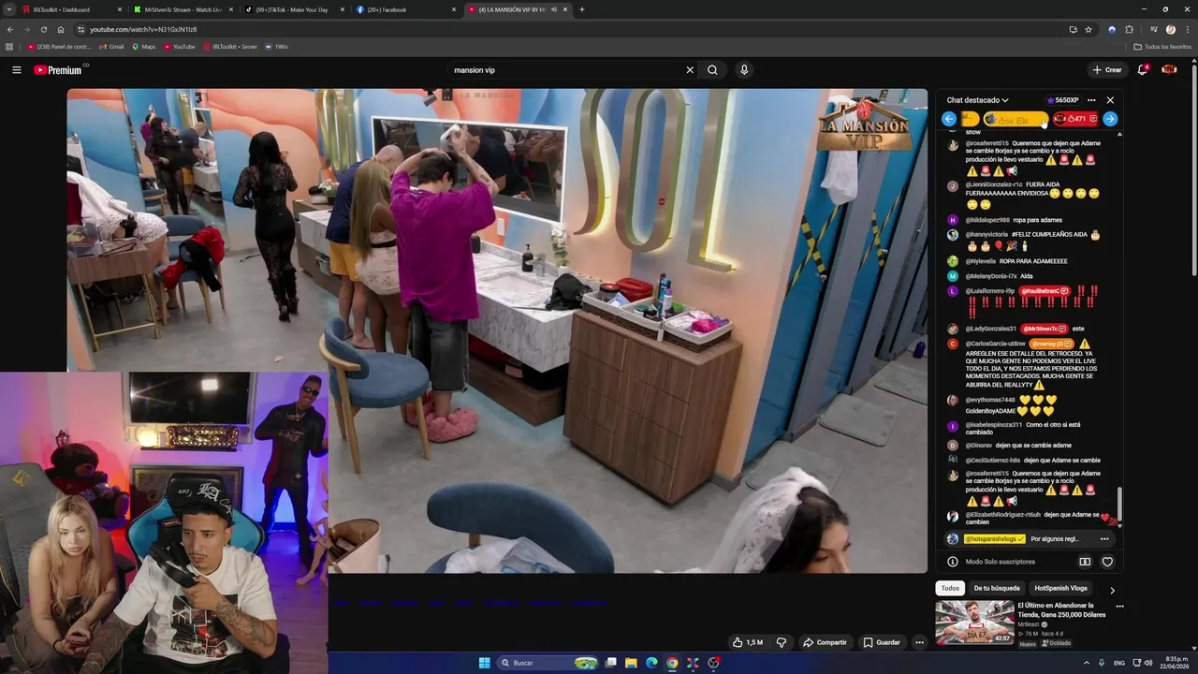
Task: Go to YouTube Premium home logo
Action: [58, 70]
